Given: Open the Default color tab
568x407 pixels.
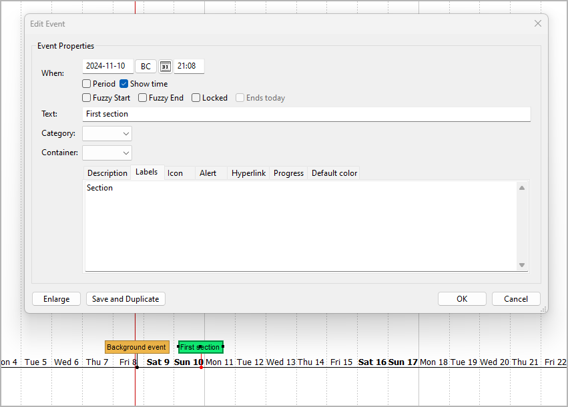Looking at the screenshot, I should (x=334, y=173).
